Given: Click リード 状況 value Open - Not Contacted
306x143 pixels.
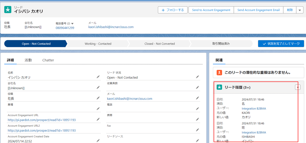Looking at the screenshot, I should (122, 77).
